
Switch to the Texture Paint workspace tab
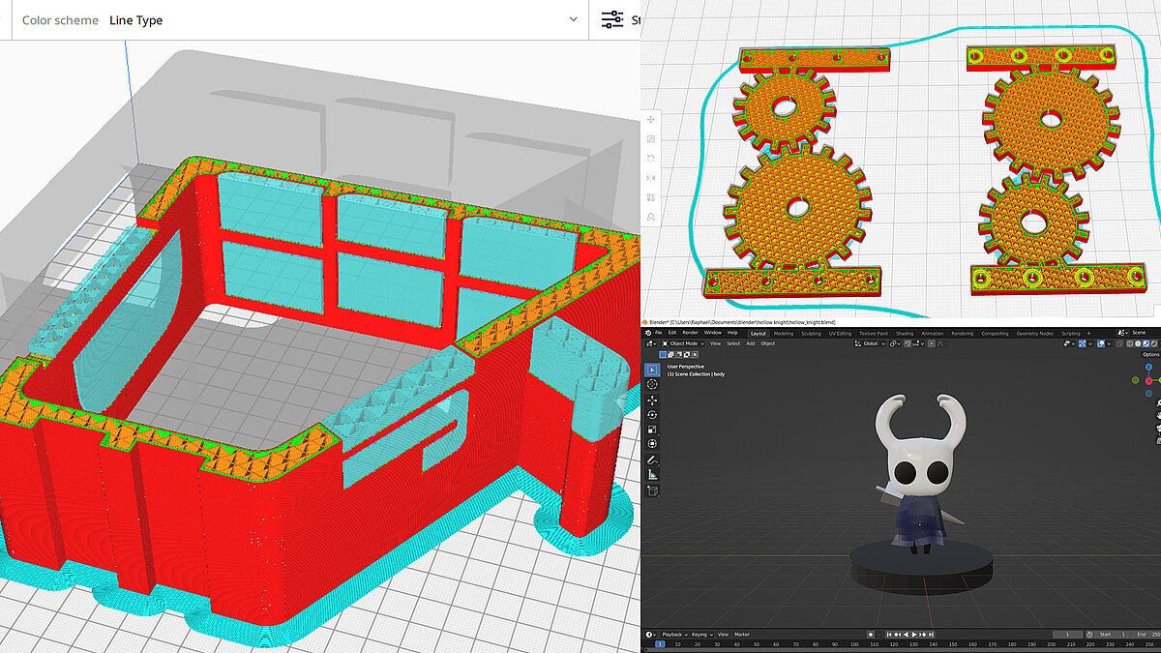pyautogui.click(x=874, y=333)
